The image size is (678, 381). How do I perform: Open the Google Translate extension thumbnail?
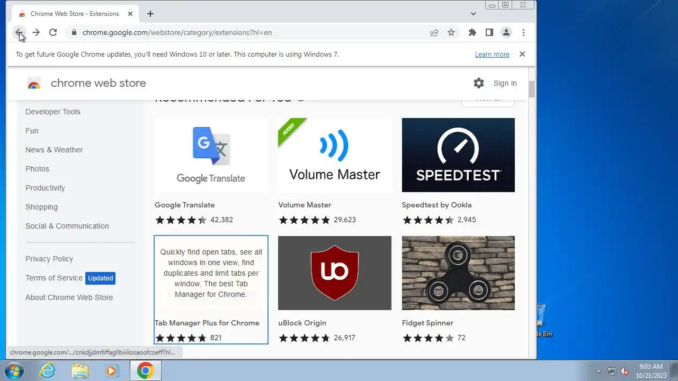pyautogui.click(x=211, y=155)
